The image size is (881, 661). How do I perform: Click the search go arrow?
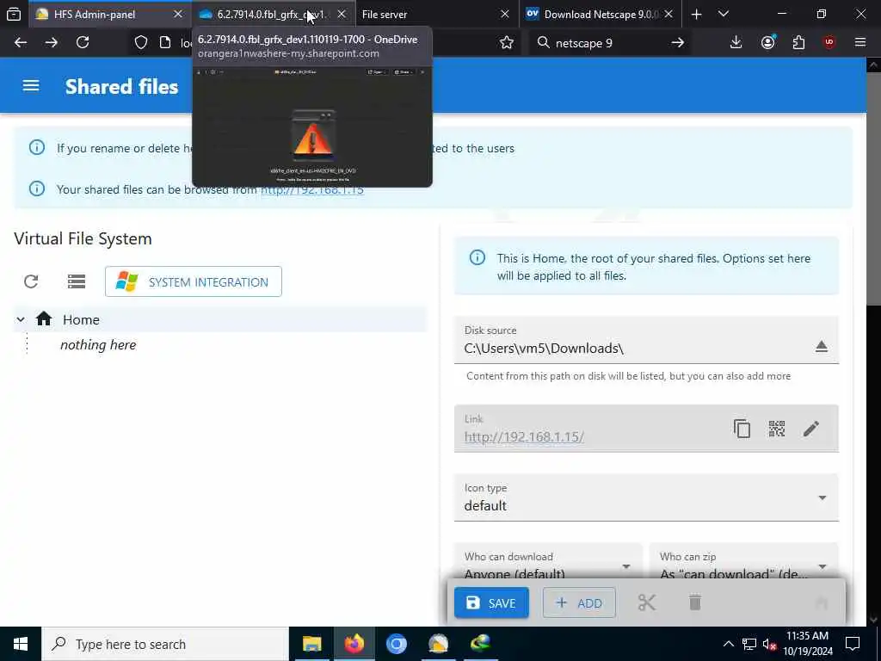(678, 42)
